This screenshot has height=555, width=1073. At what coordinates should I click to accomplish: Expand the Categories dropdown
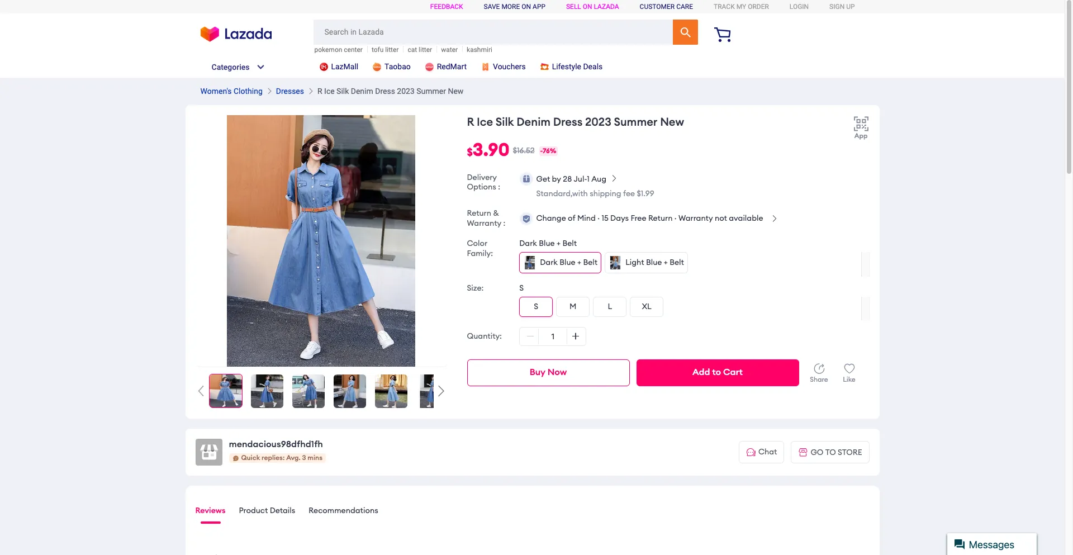point(238,67)
